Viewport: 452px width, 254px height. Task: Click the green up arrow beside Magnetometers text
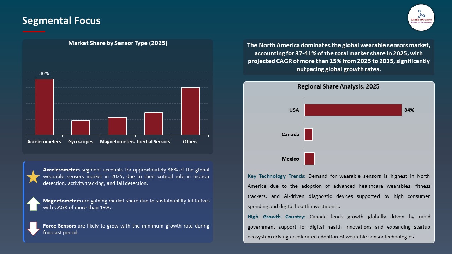[x=33, y=204]
